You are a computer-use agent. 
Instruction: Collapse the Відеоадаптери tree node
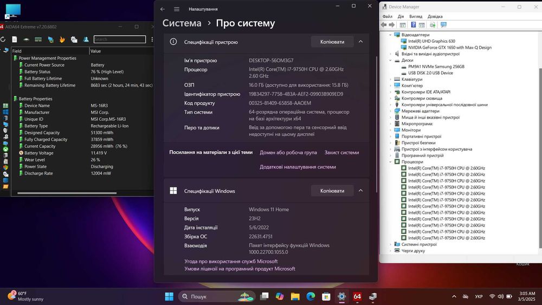click(390, 35)
